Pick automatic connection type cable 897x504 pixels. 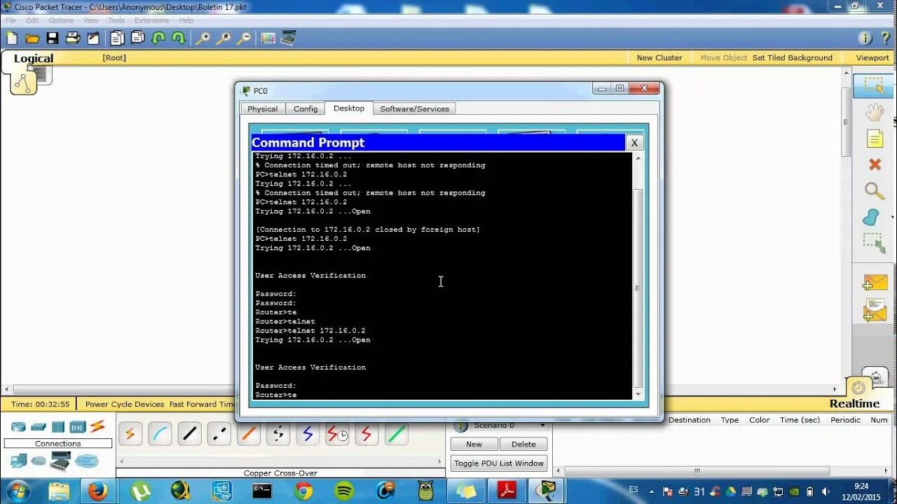(129, 434)
